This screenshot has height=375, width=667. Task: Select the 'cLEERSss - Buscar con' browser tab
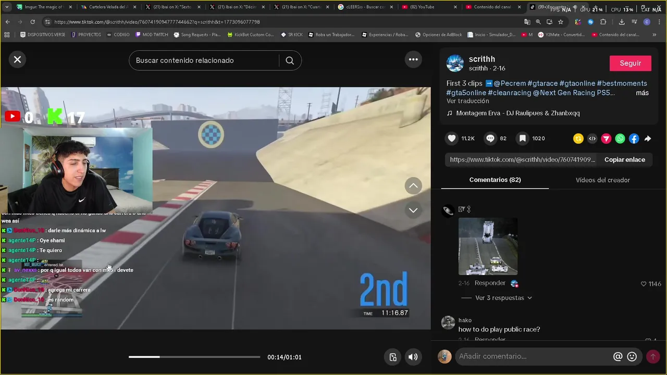click(364, 7)
